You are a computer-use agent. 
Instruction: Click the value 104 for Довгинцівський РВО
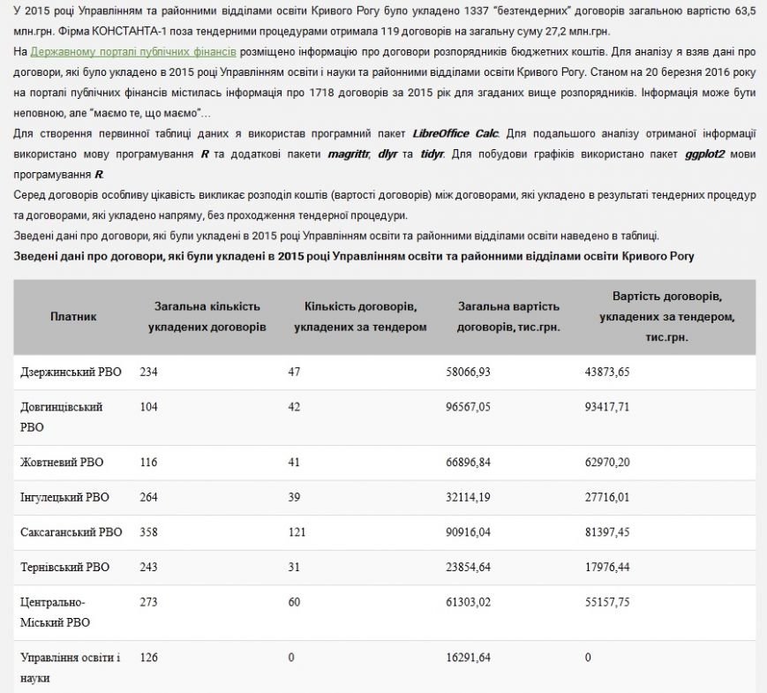(148, 407)
